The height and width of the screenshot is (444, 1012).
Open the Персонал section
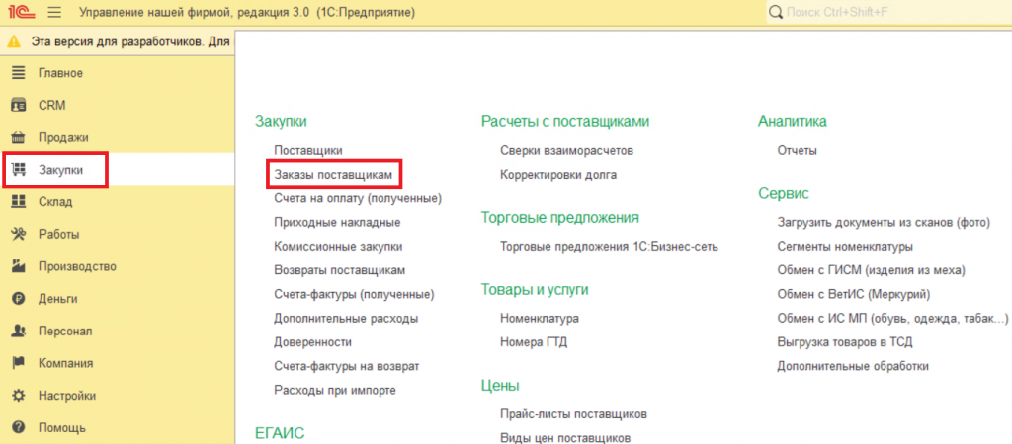coord(65,331)
